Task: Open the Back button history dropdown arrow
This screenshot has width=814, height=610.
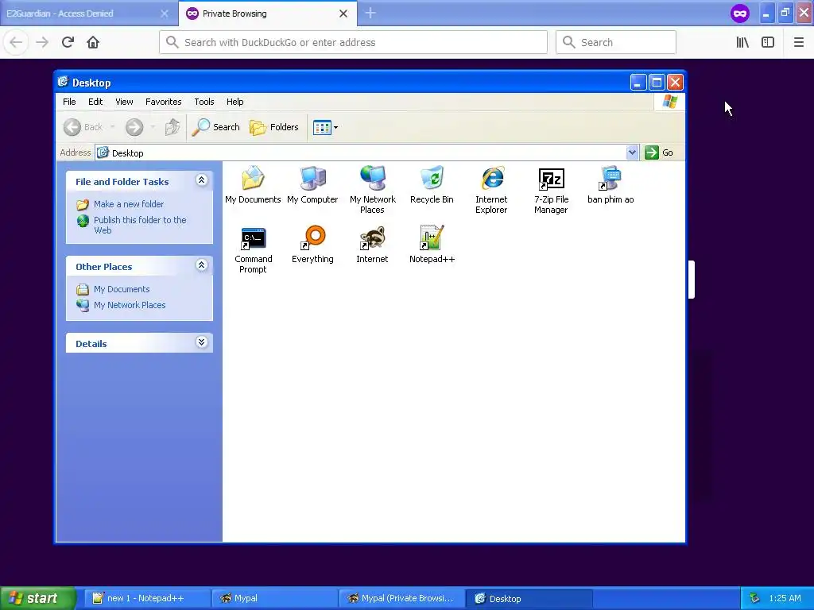Action: tap(112, 127)
